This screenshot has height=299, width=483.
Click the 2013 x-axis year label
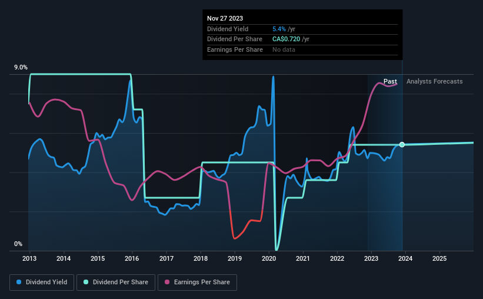(x=29, y=258)
